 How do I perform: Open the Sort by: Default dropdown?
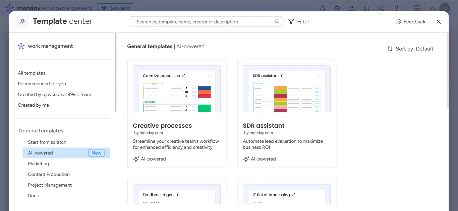coord(410,49)
